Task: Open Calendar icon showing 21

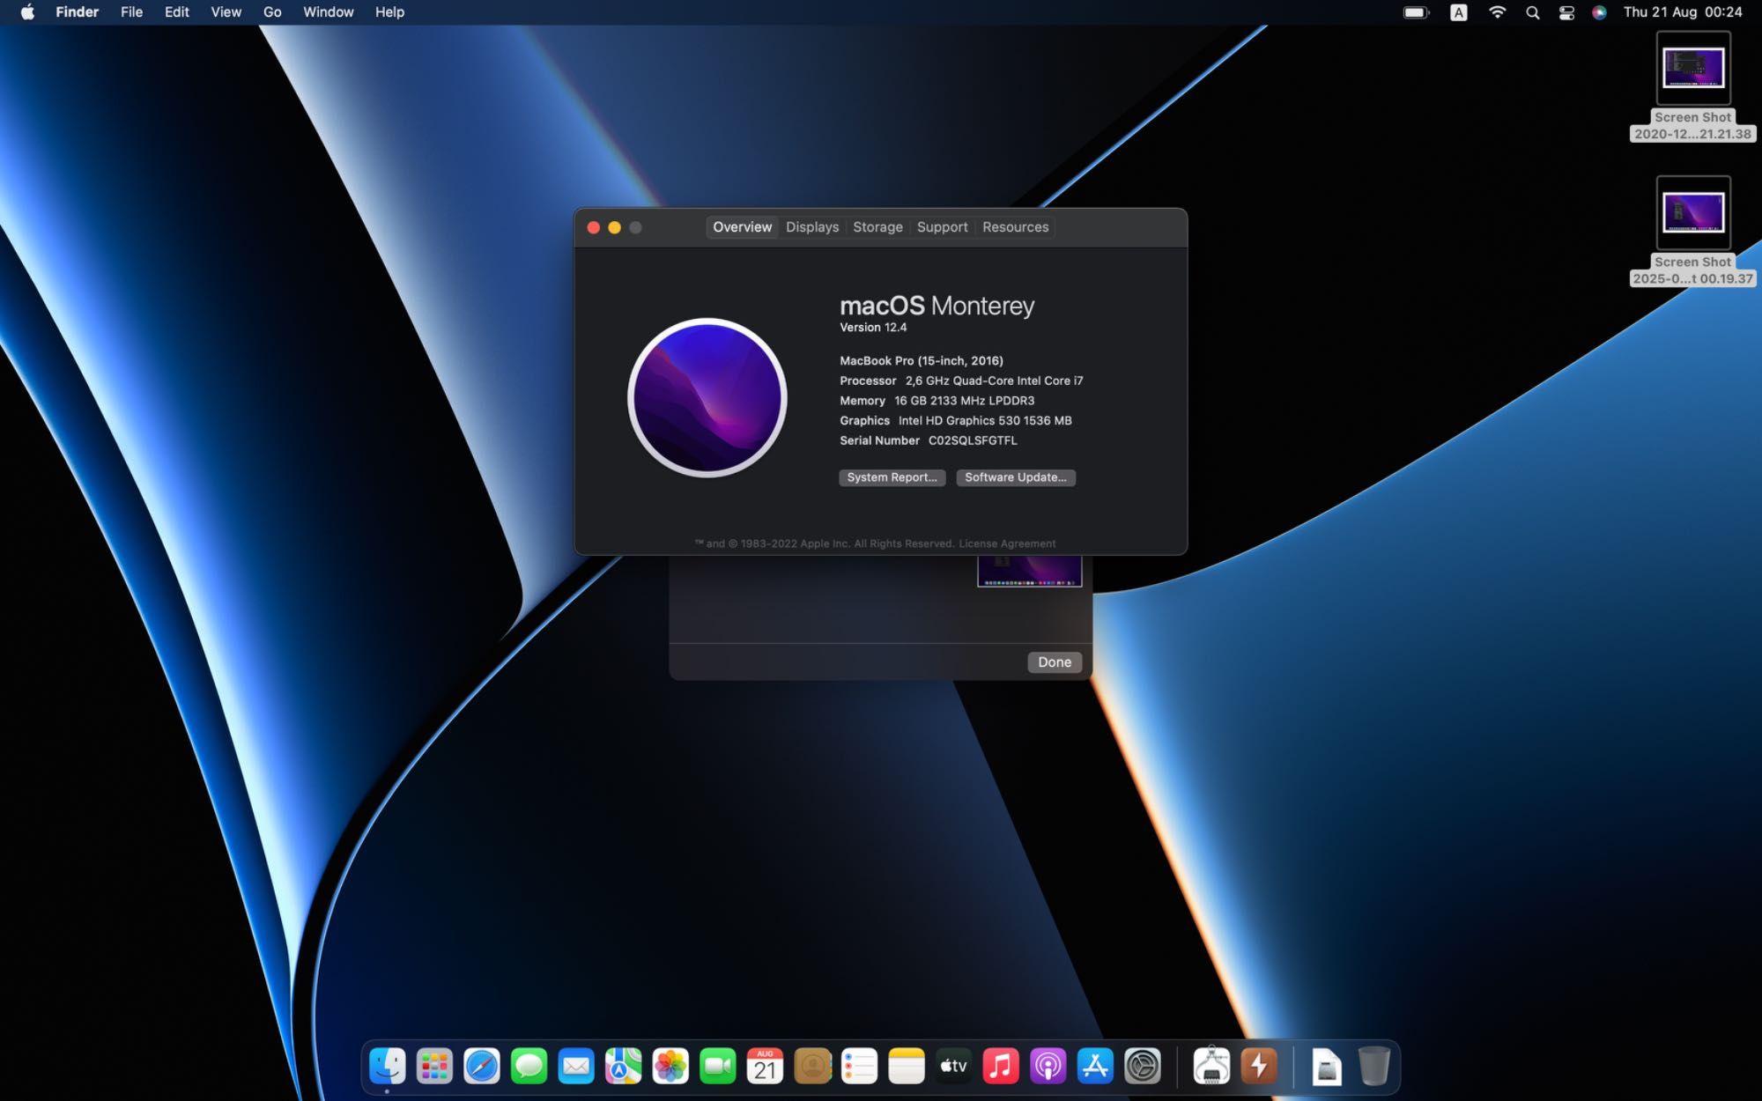Action: (765, 1066)
